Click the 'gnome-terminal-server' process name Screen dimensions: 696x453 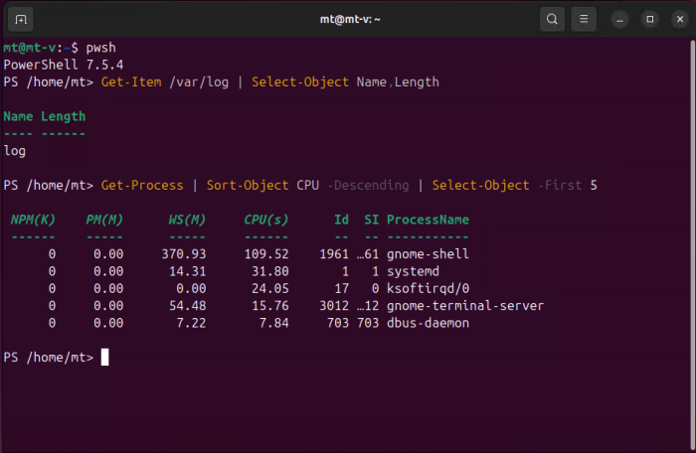[465, 306]
